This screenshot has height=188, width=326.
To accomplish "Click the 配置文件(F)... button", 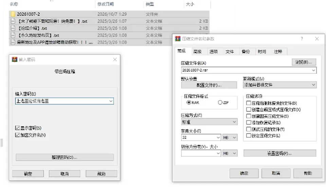I will (x=209, y=85).
